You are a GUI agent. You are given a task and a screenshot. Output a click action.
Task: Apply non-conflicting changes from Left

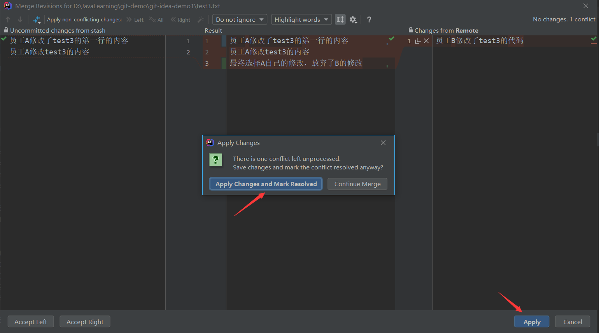pyautogui.click(x=135, y=20)
